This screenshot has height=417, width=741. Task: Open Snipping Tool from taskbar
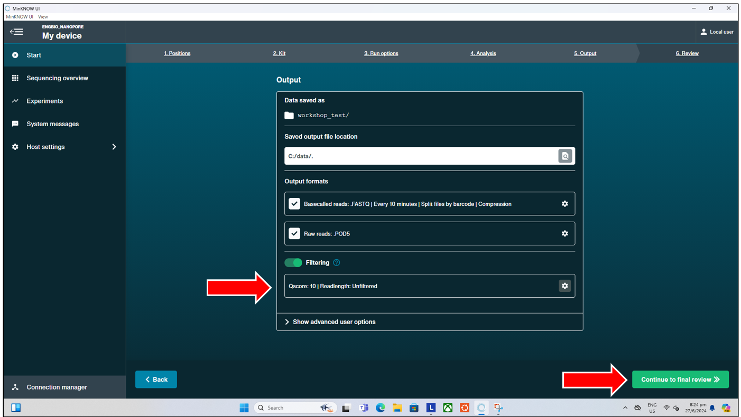click(x=498, y=407)
